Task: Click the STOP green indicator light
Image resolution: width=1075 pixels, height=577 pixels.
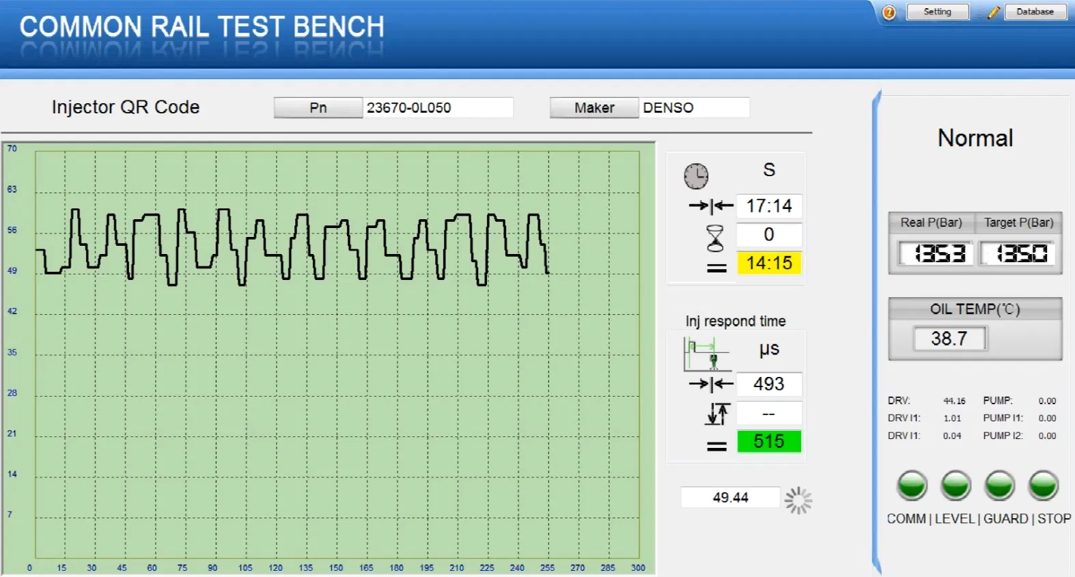Action: tap(1044, 485)
